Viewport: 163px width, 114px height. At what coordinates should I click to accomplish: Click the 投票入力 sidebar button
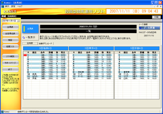coord(10,47)
